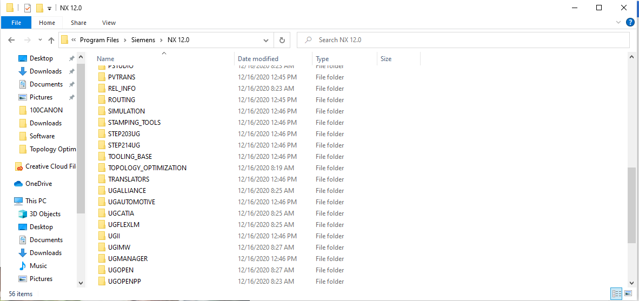Click the Back navigation arrow

(11, 40)
